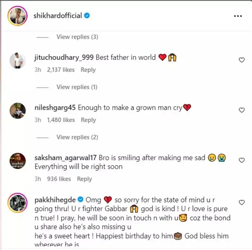Image resolution: width=252 pixels, height=250 pixels.
Task: Open pakkhihegde's profile avatar
Action: [17, 202]
